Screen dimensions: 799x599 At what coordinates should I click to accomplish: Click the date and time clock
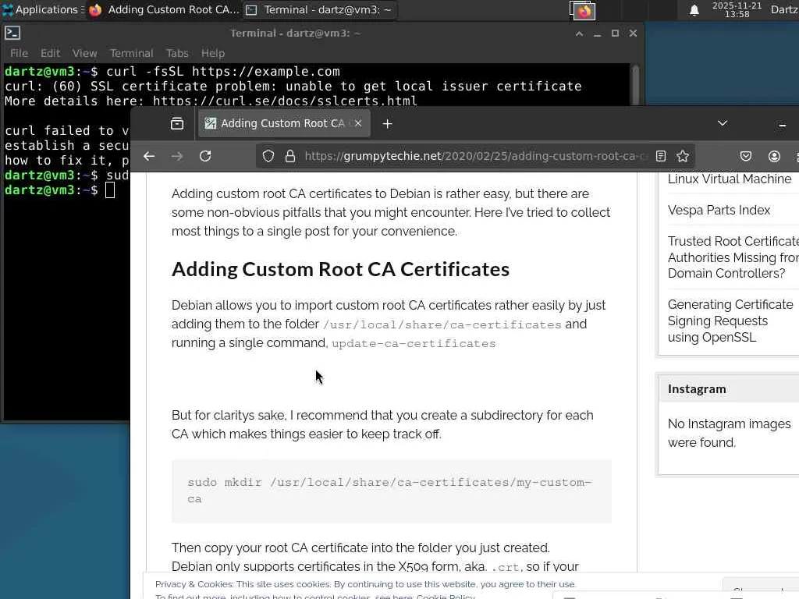(737, 9)
